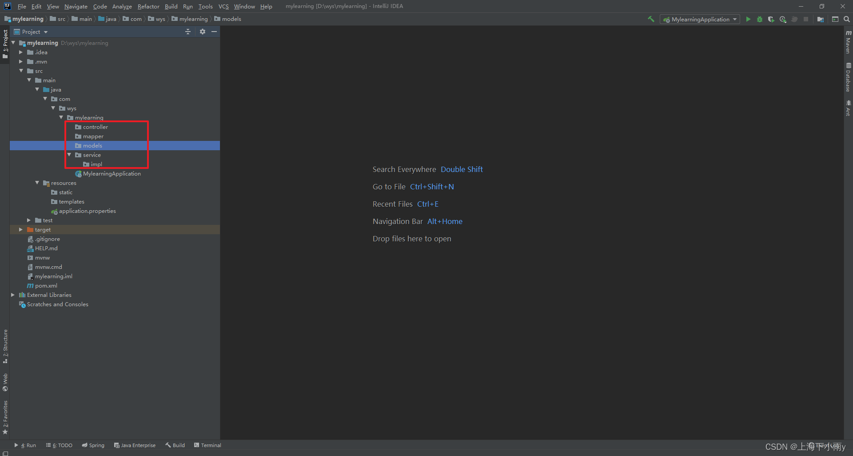Select the mapper package
The height and width of the screenshot is (456, 853).
[x=89, y=136]
